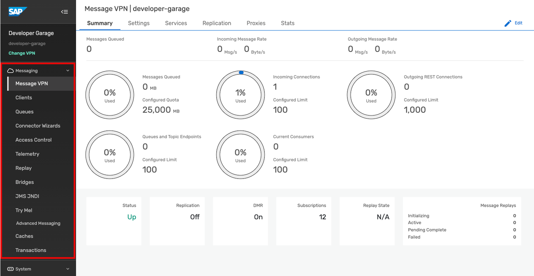Go to the Replication tab
The image size is (534, 276).
click(217, 23)
